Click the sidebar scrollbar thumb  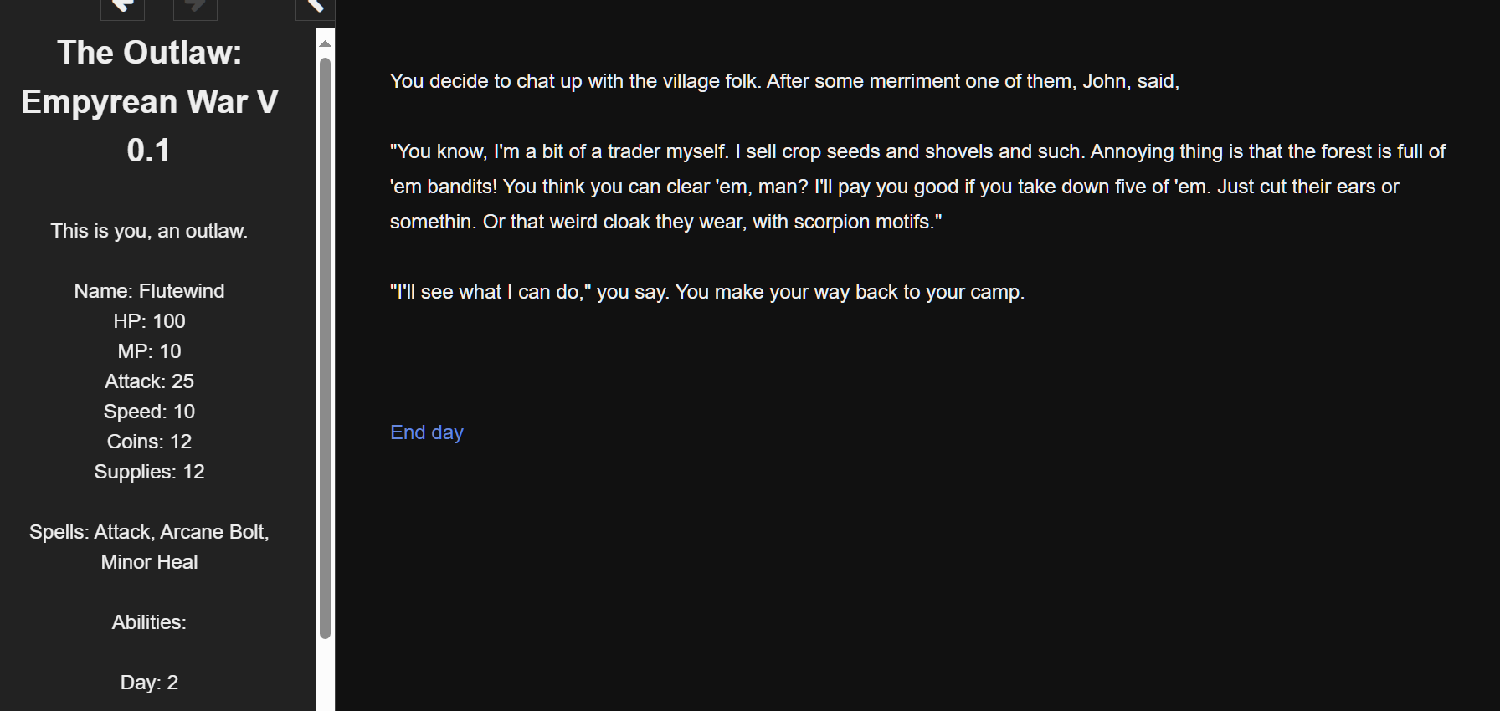pyautogui.click(x=326, y=347)
